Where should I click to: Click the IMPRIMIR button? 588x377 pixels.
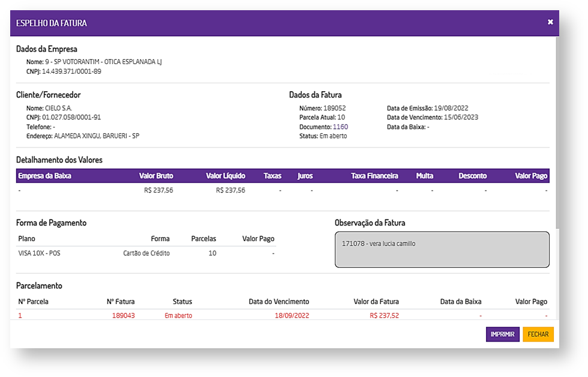click(x=502, y=334)
